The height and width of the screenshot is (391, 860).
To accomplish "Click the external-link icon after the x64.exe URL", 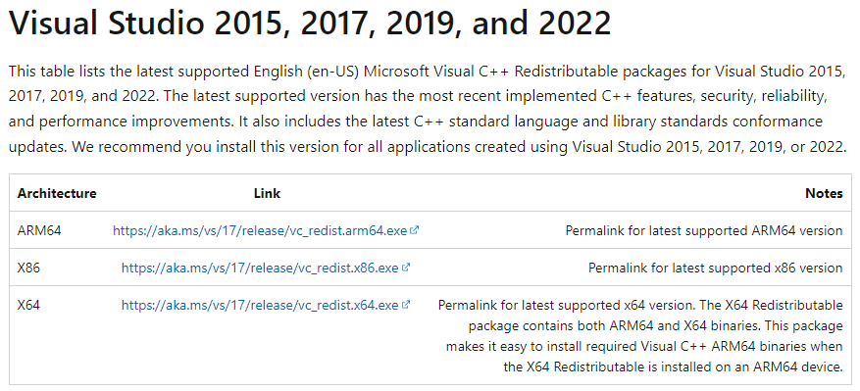I will click(x=406, y=305).
